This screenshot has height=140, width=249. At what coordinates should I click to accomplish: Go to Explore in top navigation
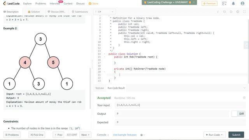coord(27,3)
